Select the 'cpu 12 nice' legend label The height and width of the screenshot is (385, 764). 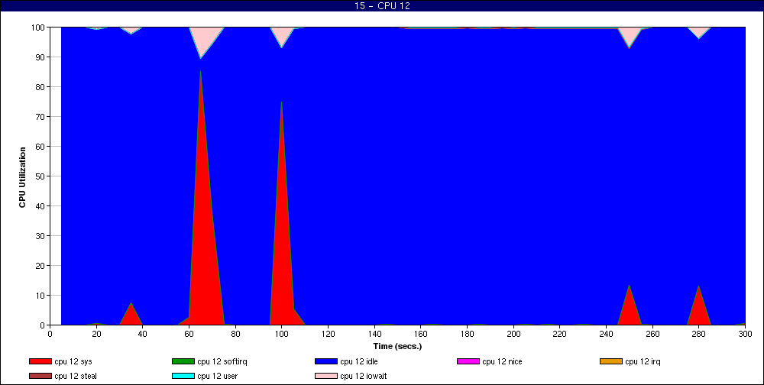[x=502, y=361]
